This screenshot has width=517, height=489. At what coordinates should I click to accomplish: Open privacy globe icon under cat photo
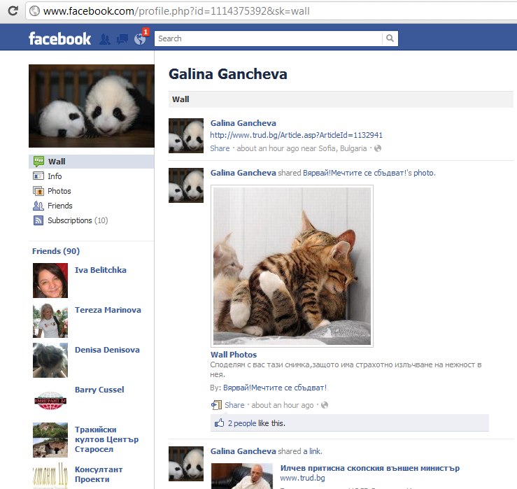pos(325,405)
